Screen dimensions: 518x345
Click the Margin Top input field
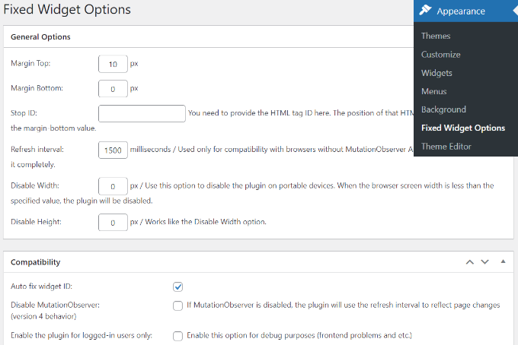tap(113, 65)
